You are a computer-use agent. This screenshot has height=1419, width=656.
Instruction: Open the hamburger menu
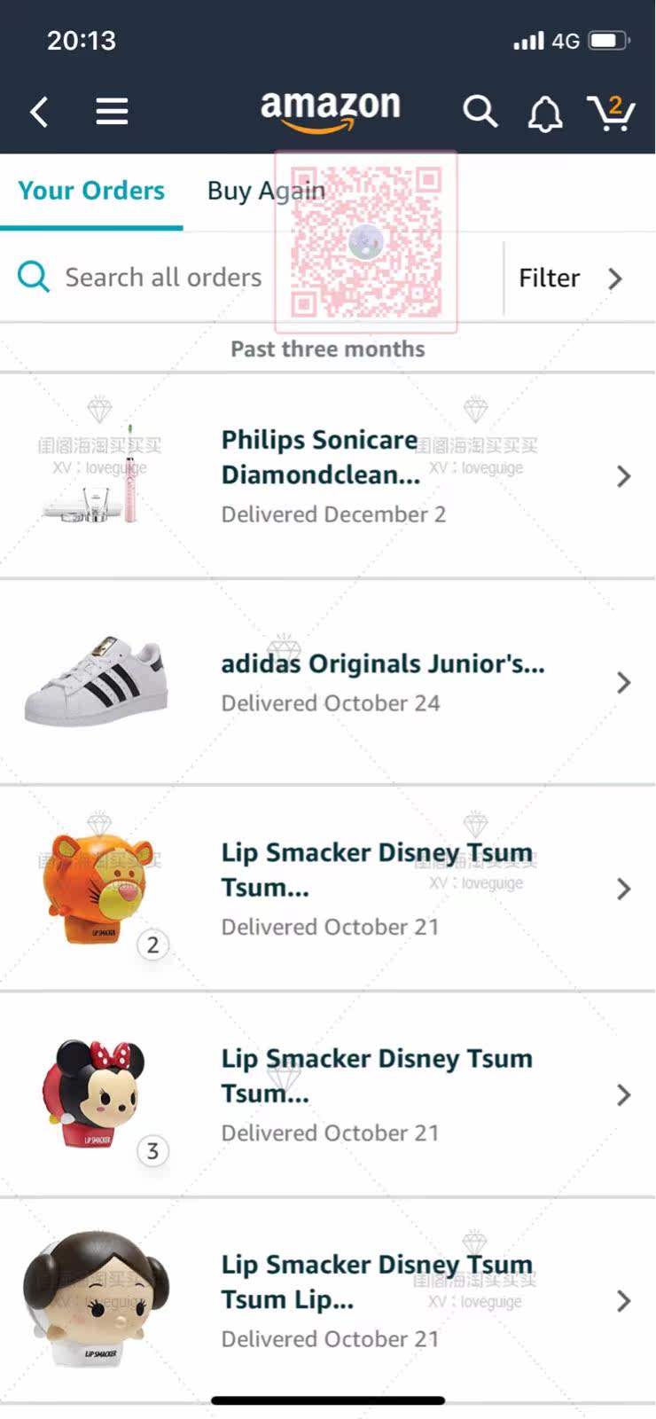coord(112,112)
